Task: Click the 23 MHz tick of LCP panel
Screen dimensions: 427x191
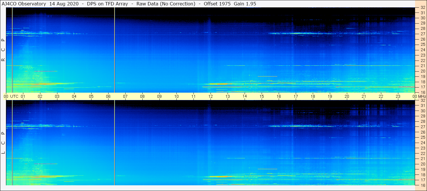Action: [422, 148]
